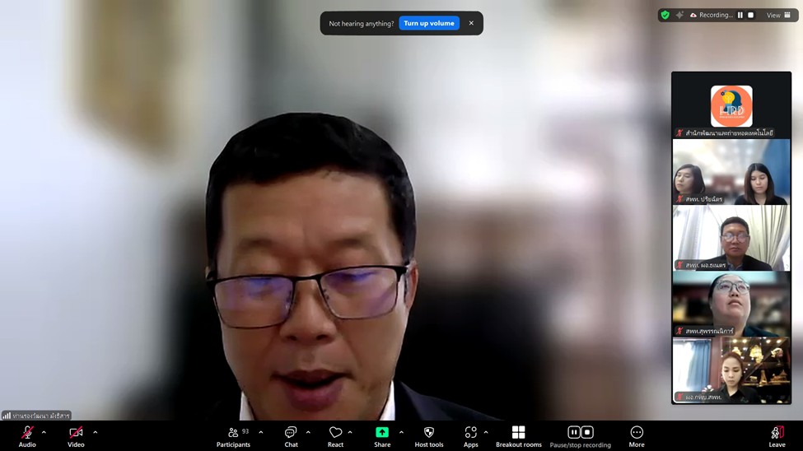This screenshot has height=451, width=803.
Task: Open the Host tools shield menu
Action: click(428, 433)
